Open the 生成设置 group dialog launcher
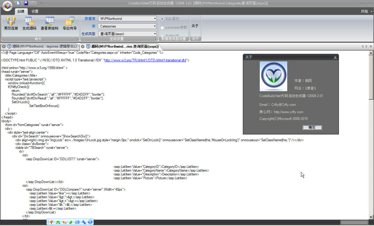The image size is (374, 226). point(155,39)
